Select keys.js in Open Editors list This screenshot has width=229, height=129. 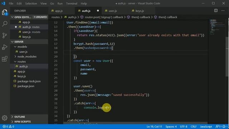click(29, 37)
